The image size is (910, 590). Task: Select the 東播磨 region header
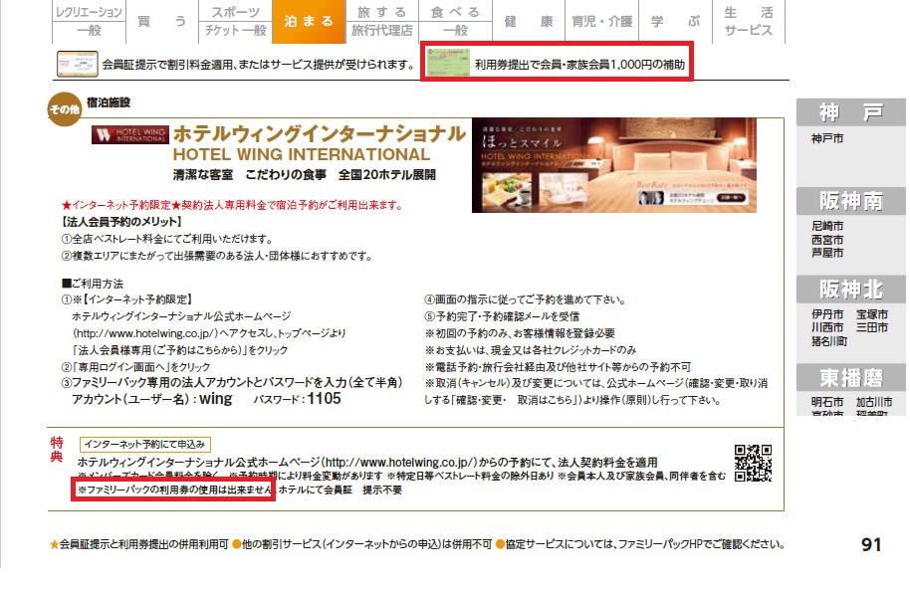pos(851,378)
